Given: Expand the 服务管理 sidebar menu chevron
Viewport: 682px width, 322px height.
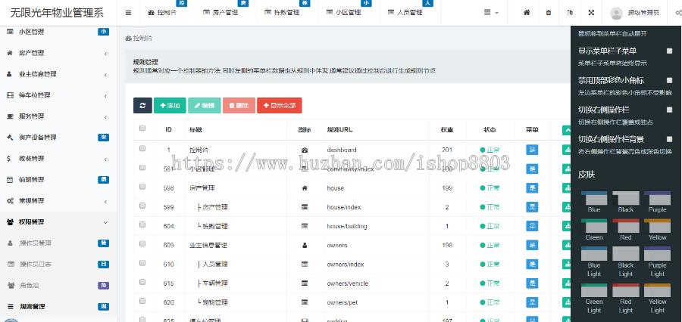Looking at the screenshot, I should pos(105,117).
